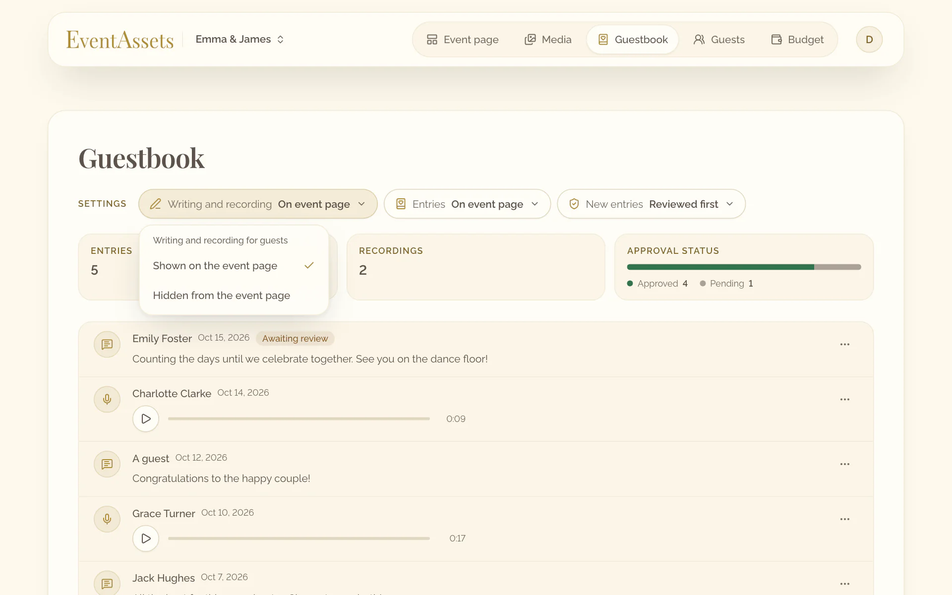The width and height of the screenshot is (952, 595).
Task: Click the 0:17 duration label
Action: coord(457,538)
